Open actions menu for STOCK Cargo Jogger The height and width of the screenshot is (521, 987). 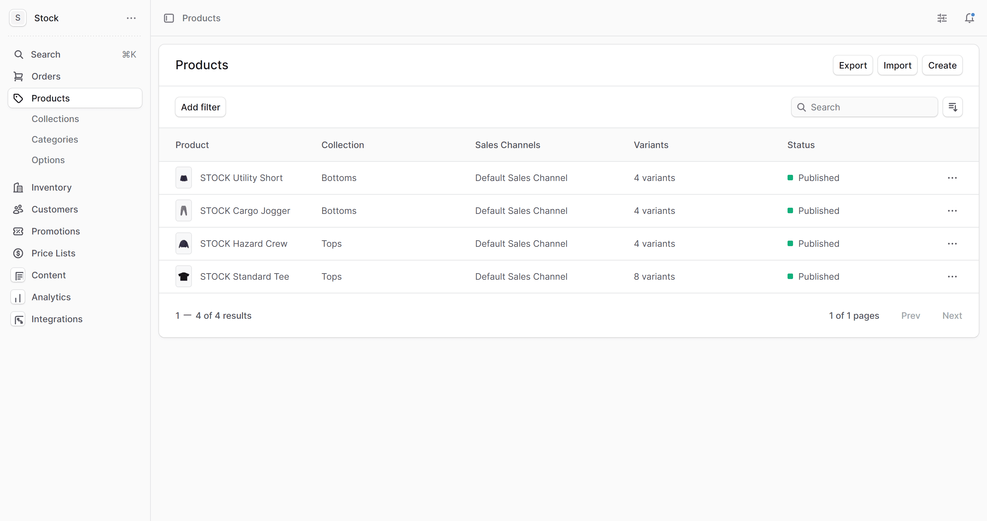coord(952,211)
